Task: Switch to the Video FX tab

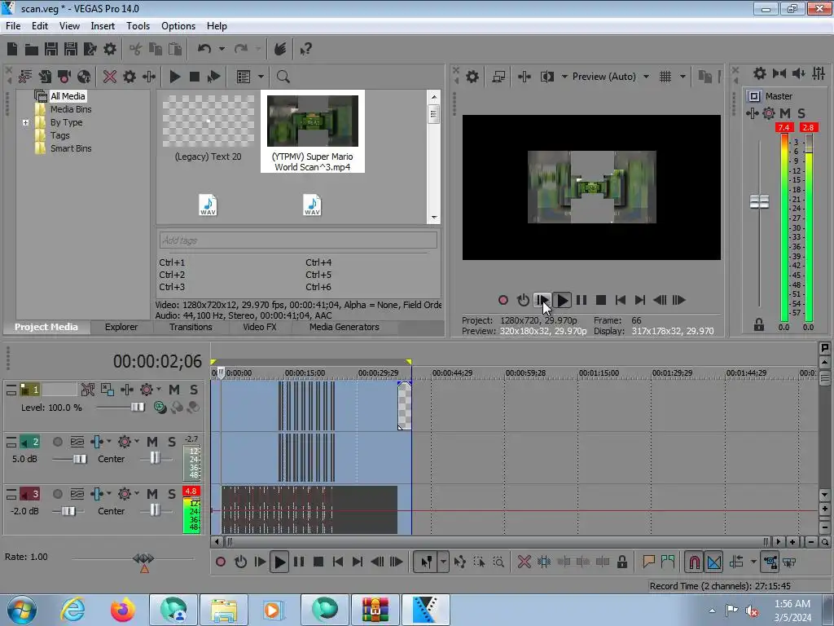Action: tap(260, 327)
